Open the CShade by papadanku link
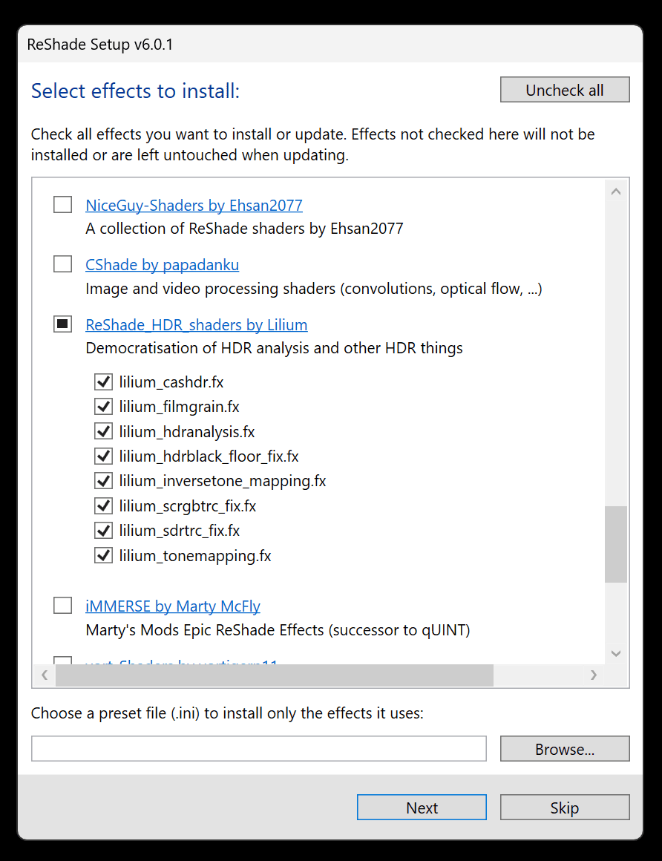662x861 pixels. tap(162, 265)
